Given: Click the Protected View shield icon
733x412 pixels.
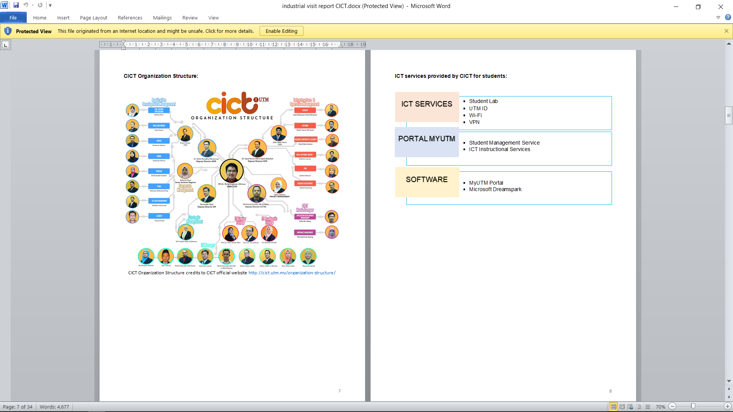Looking at the screenshot, I should coord(8,31).
